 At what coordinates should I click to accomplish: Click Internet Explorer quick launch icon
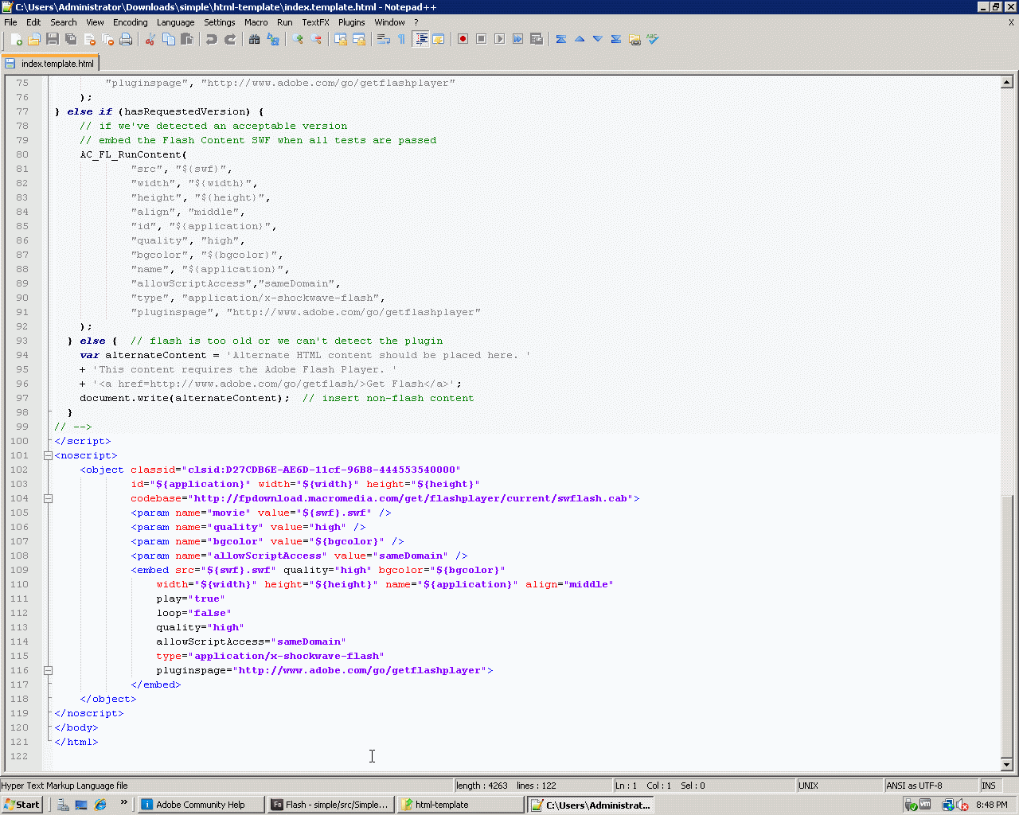click(x=100, y=805)
